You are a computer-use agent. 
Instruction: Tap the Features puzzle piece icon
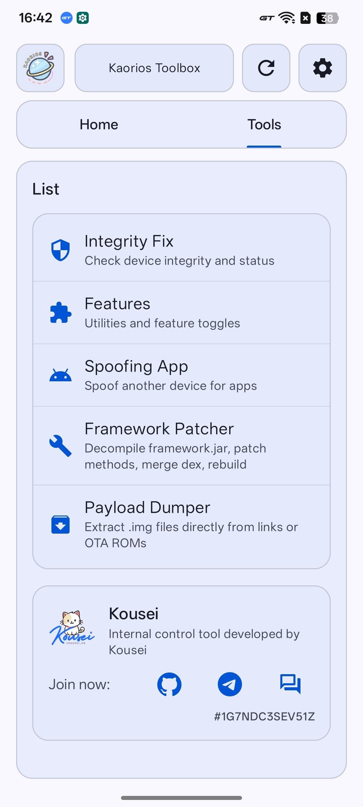tap(61, 313)
